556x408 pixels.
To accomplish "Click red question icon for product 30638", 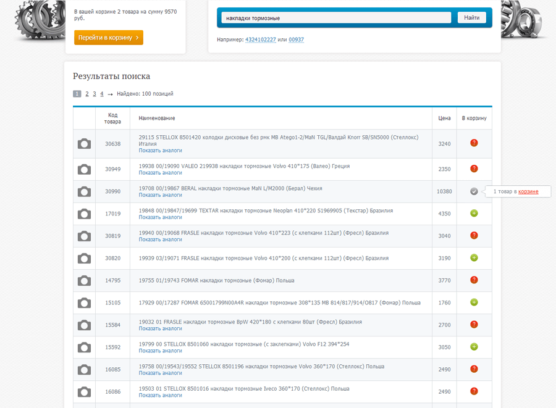I will pyautogui.click(x=474, y=143).
